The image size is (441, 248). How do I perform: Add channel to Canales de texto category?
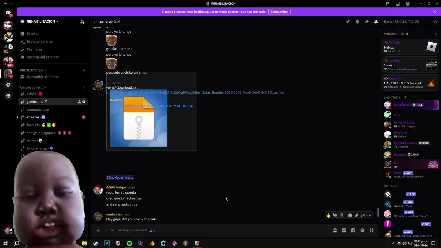tap(84, 87)
